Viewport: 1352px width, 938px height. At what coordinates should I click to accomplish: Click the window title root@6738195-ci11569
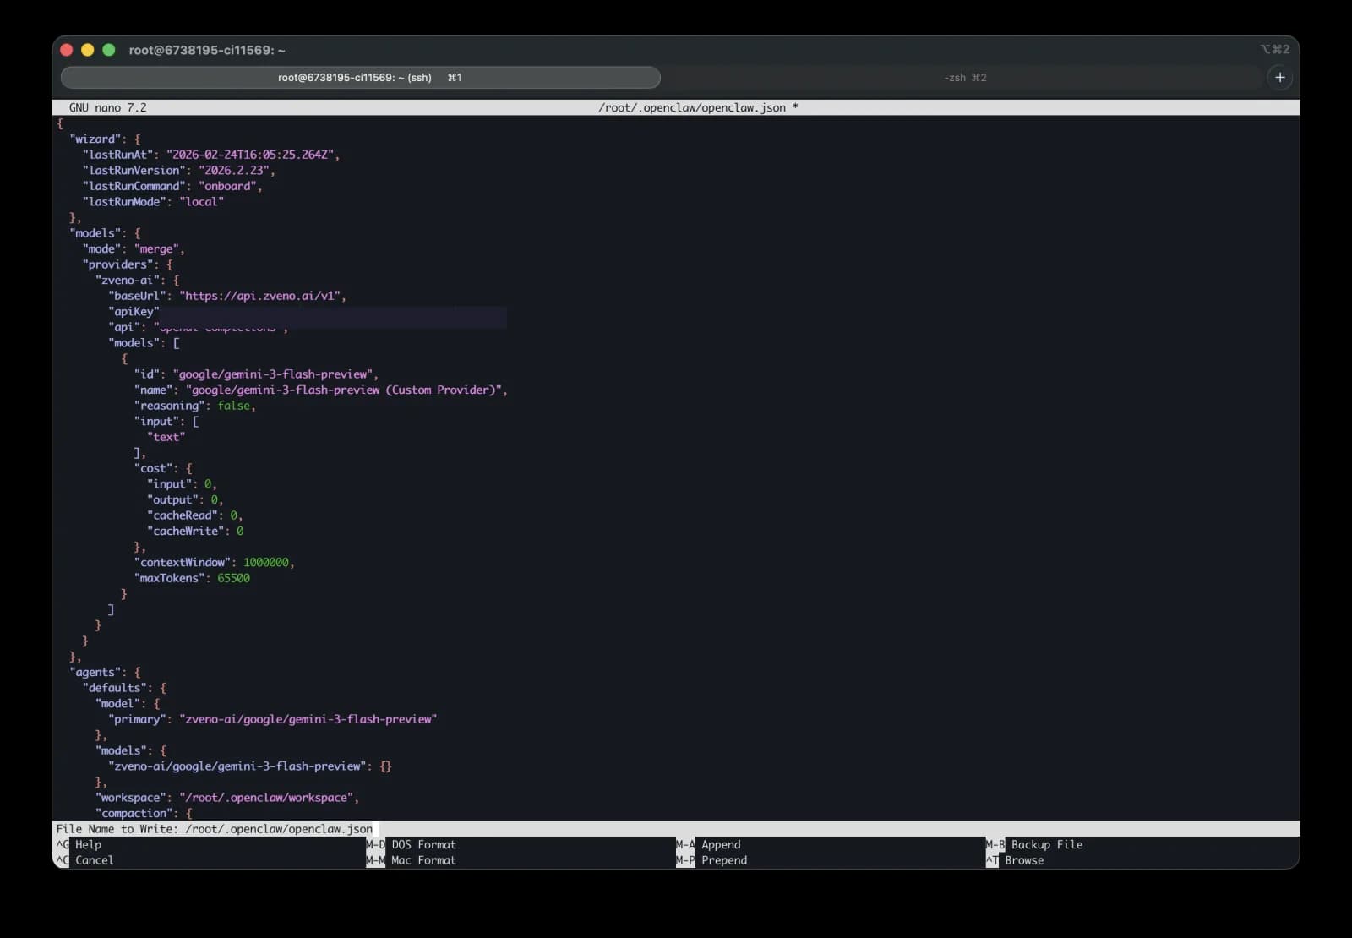tap(207, 50)
